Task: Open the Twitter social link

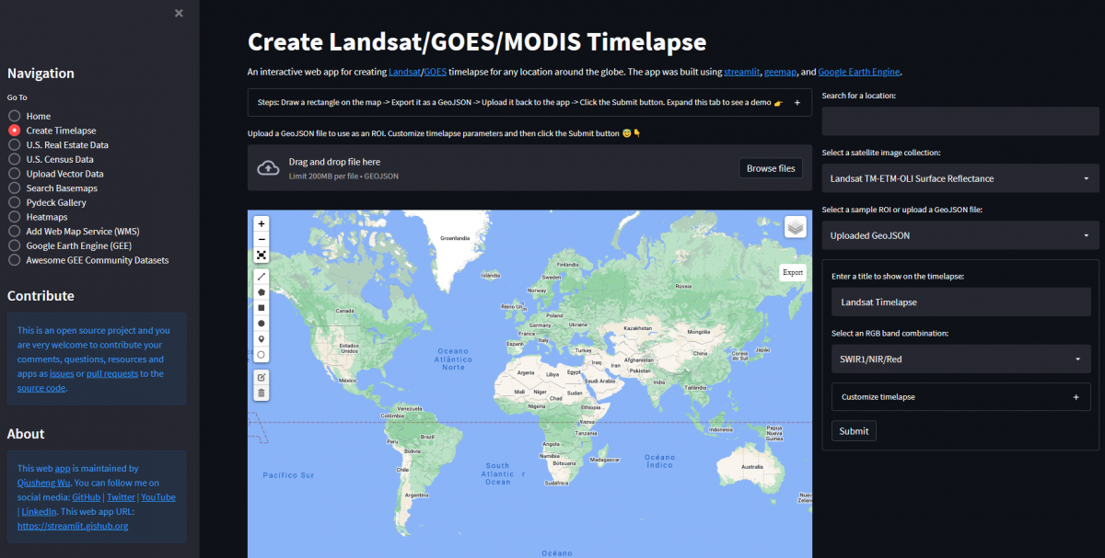Action: pos(121,497)
